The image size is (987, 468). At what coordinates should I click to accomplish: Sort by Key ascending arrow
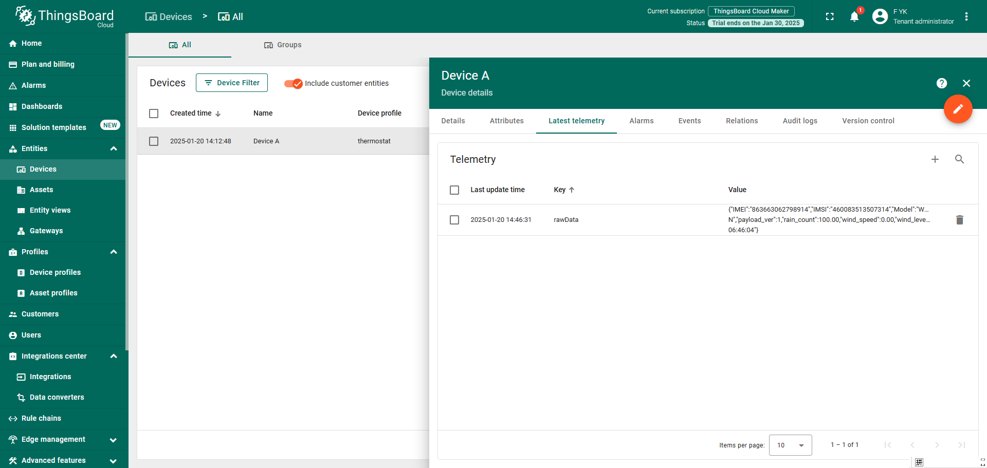tap(572, 190)
